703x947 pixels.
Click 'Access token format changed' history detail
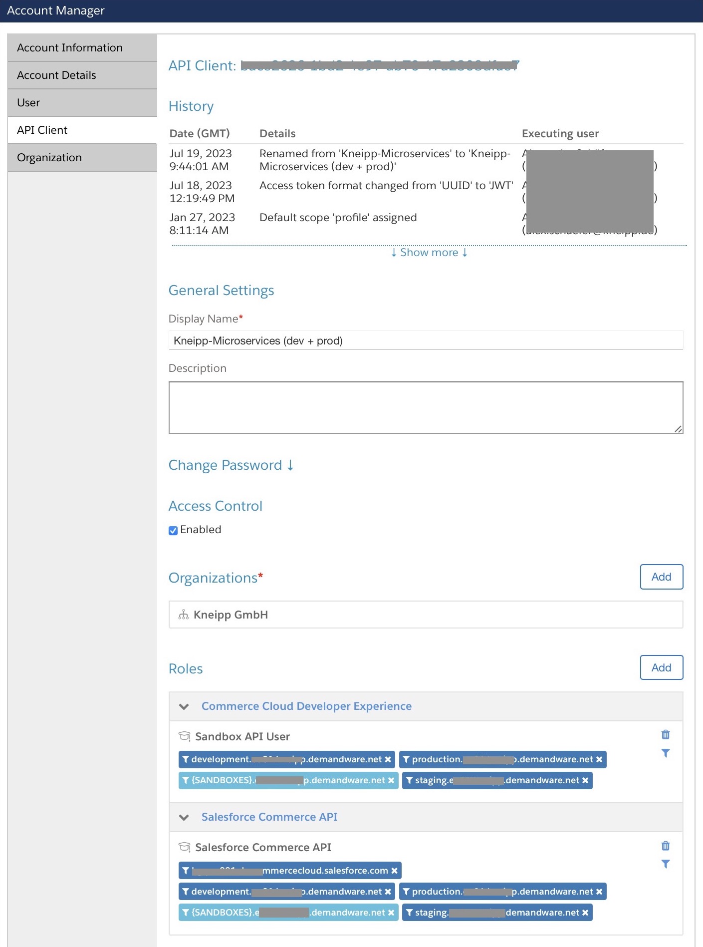click(x=386, y=186)
